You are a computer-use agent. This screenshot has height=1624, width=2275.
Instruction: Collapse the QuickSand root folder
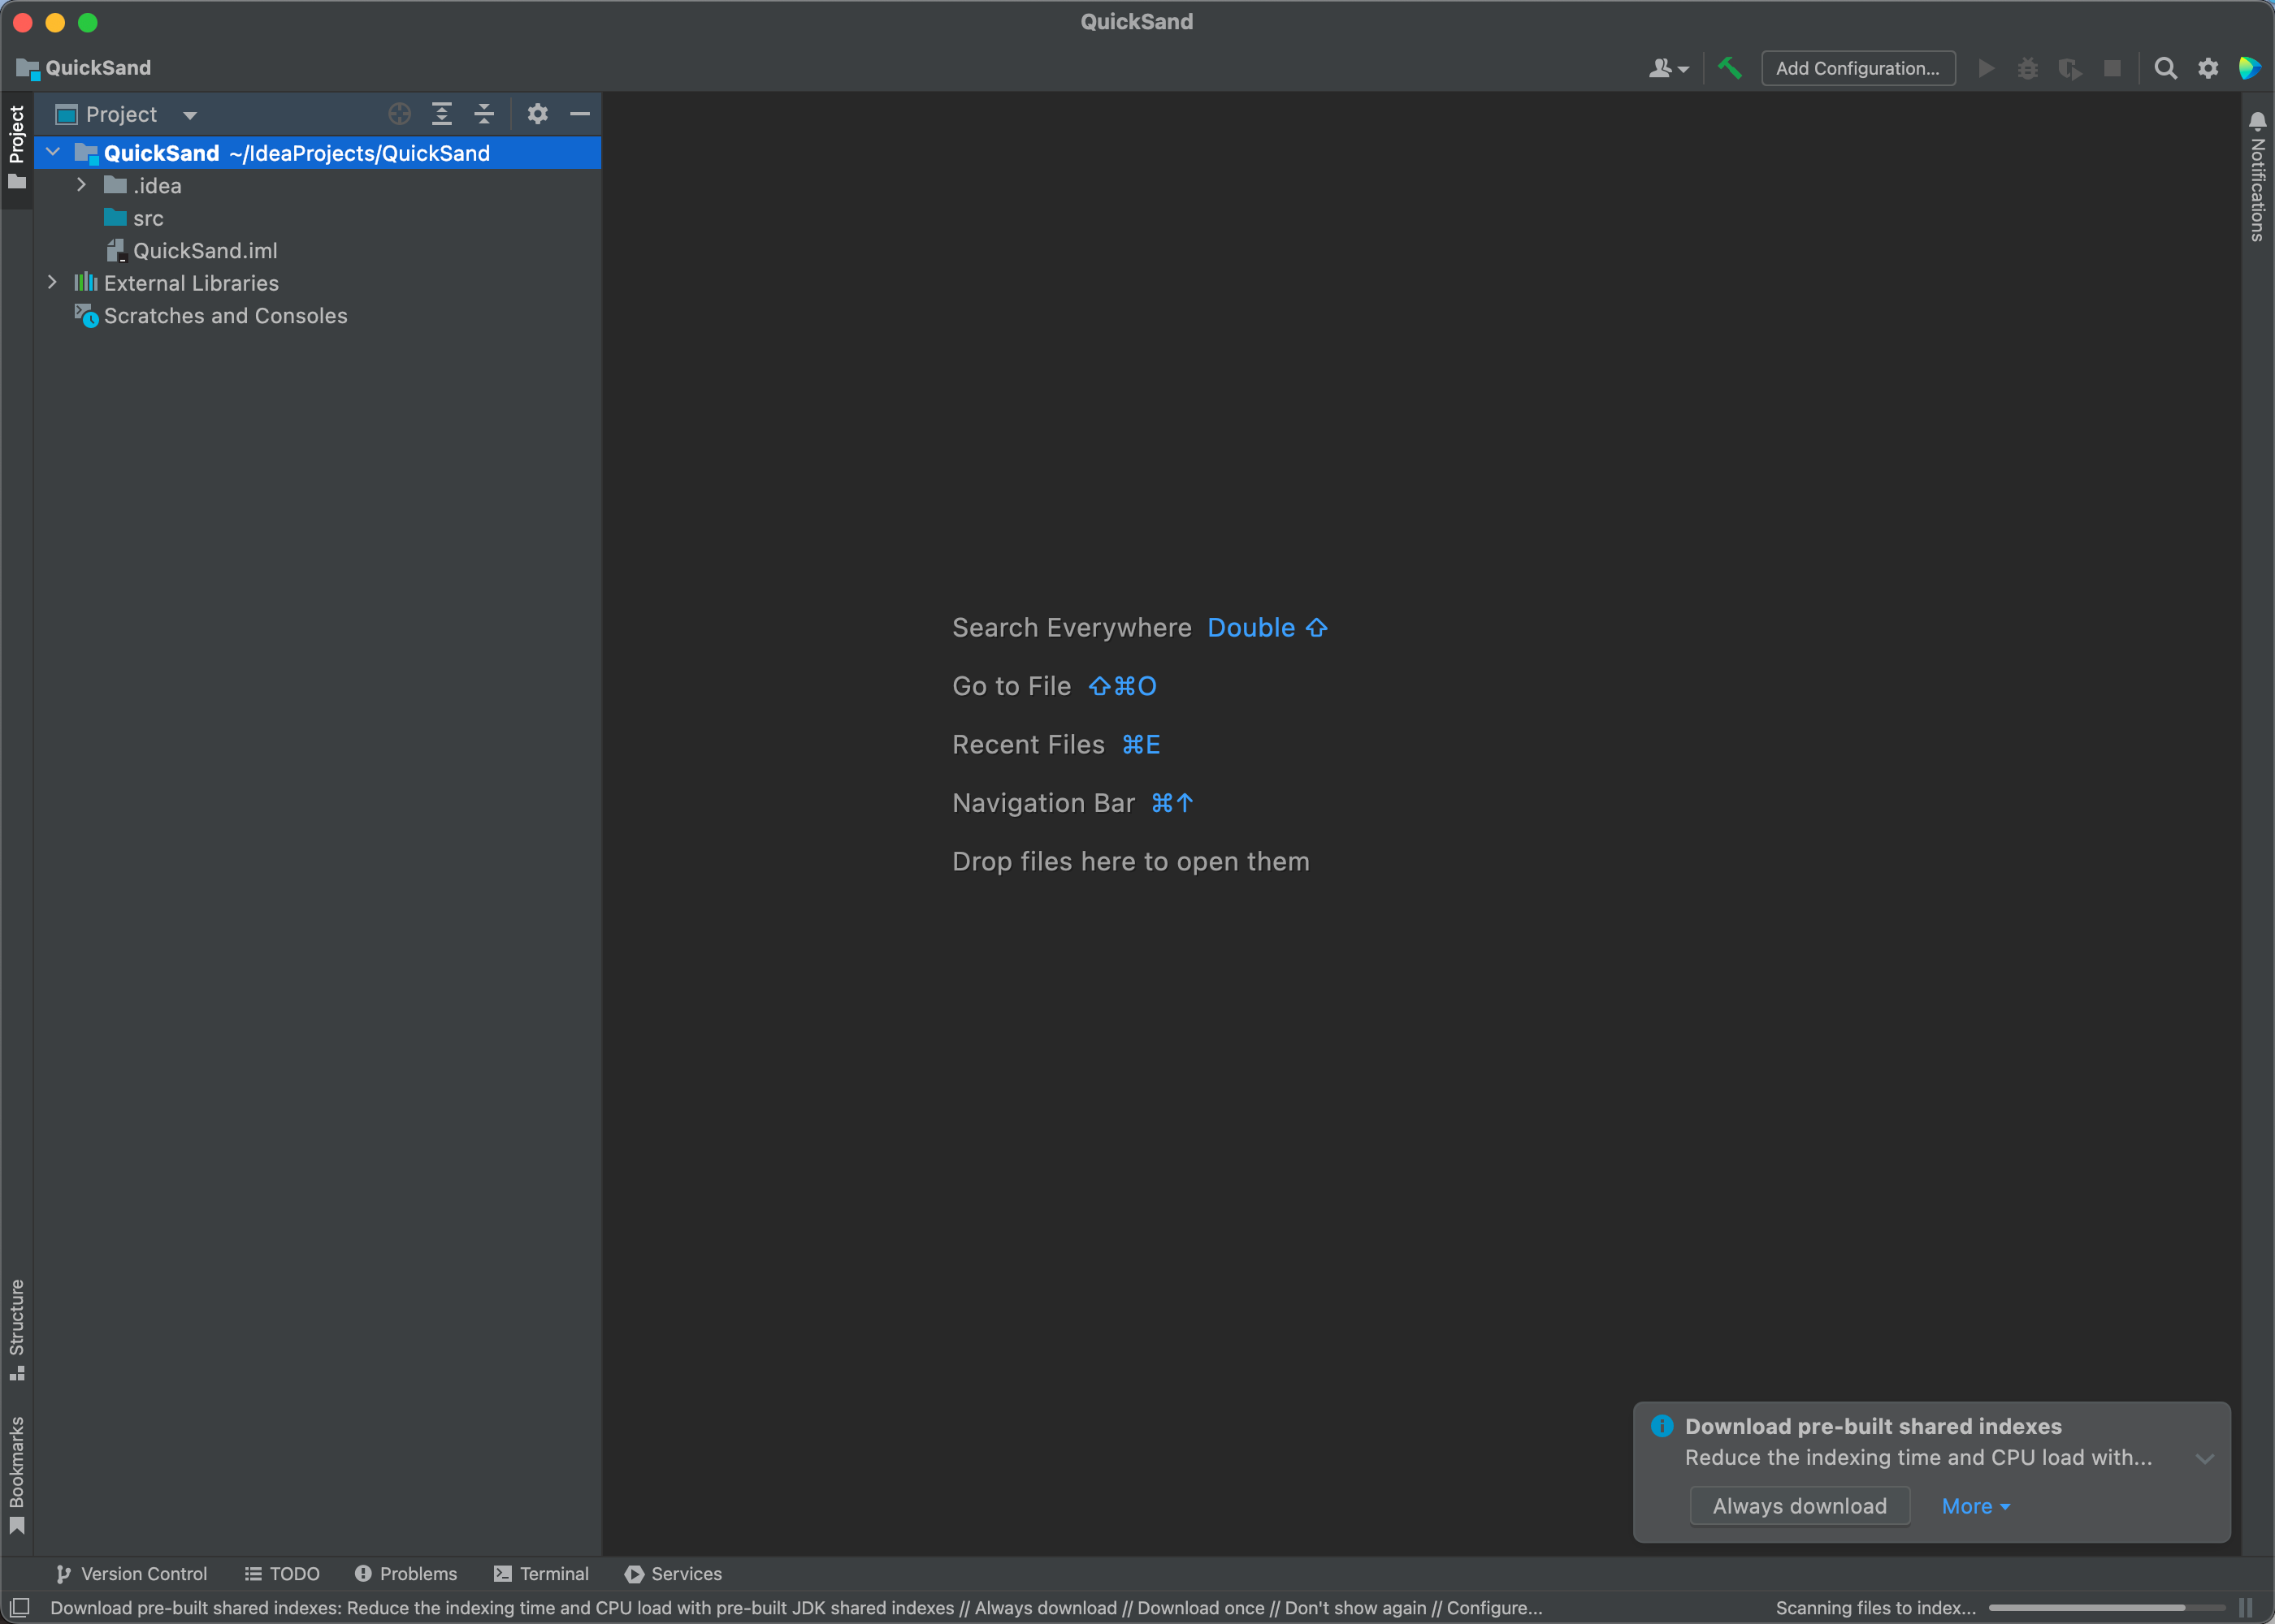point(54,153)
